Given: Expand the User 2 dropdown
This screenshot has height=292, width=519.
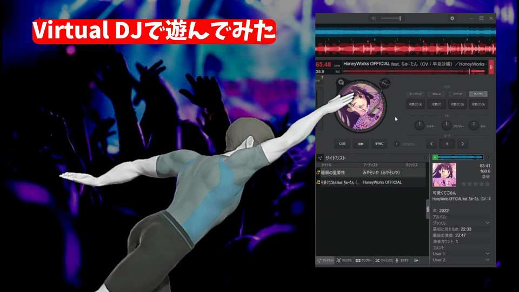Looking at the screenshot, I should click(x=488, y=260).
